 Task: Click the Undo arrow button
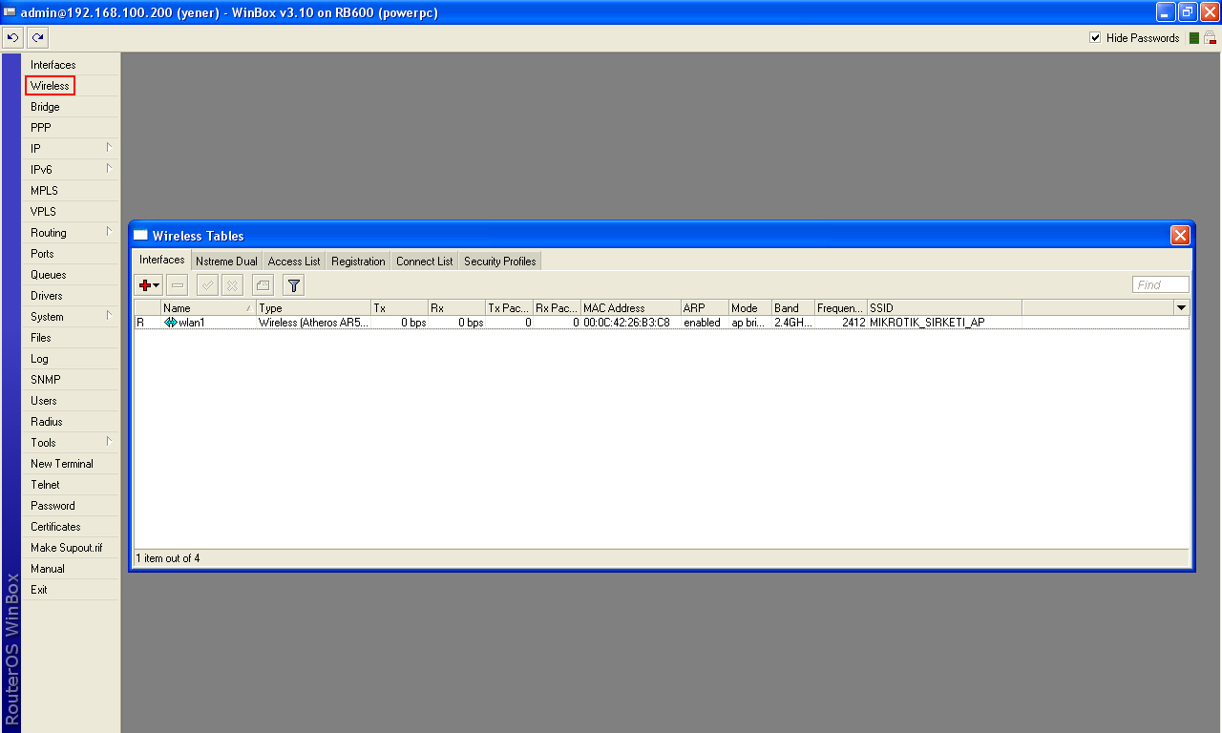click(x=12, y=38)
